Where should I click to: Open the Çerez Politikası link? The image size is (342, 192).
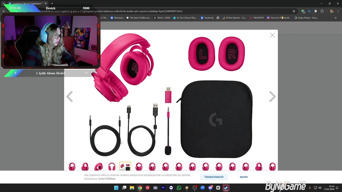pos(107,179)
